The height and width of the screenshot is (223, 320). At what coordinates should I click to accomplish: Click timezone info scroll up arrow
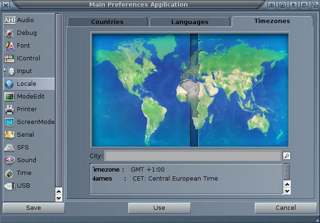pos(287,184)
